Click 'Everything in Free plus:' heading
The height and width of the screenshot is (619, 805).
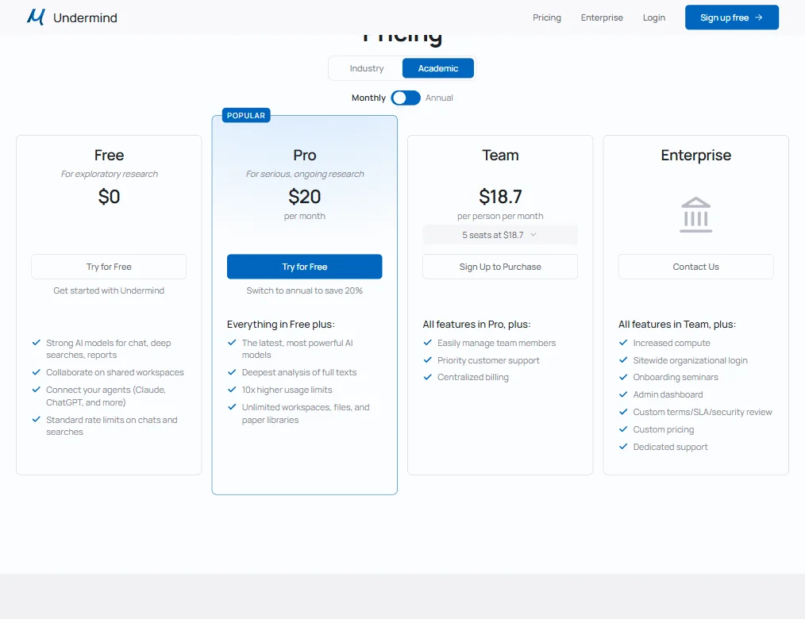tap(281, 325)
